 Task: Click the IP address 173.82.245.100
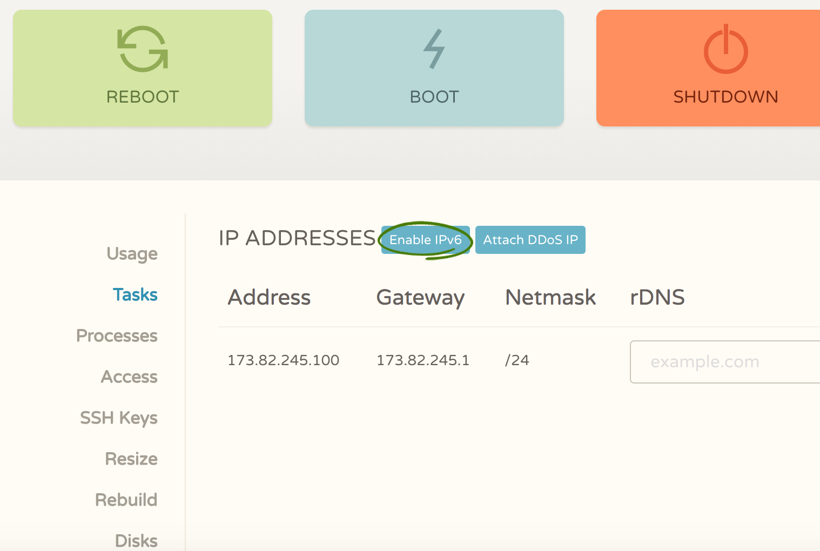point(283,360)
